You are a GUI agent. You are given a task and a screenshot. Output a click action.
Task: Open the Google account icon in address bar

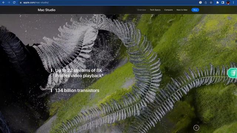(200, 3)
